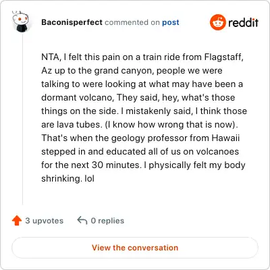This screenshot has height=270, width=270.
Task: Click 'dormant volcano' in the comment
Action: coord(77,97)
